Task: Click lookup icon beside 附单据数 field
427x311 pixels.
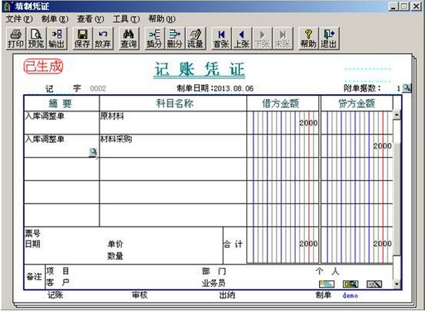Action: coord(407,89)
